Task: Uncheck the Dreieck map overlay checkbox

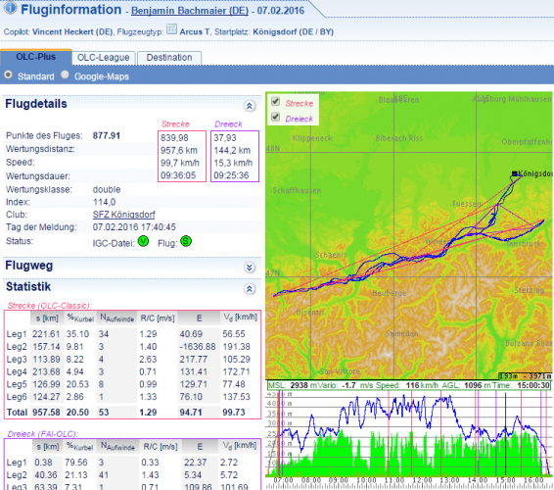Action: pyautogui.click(x=276, y=117)
